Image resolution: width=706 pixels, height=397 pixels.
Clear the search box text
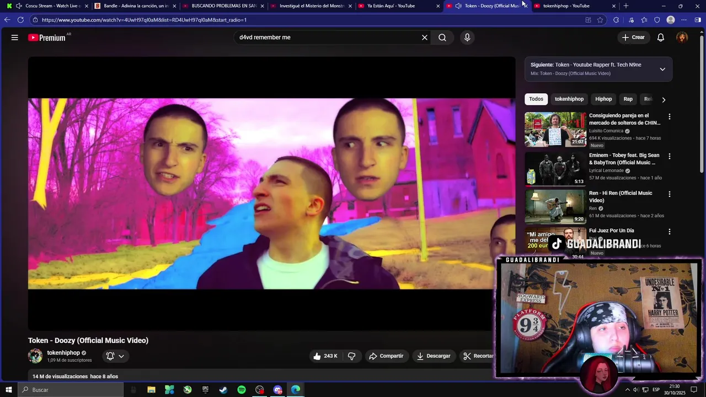pos(425,37)
